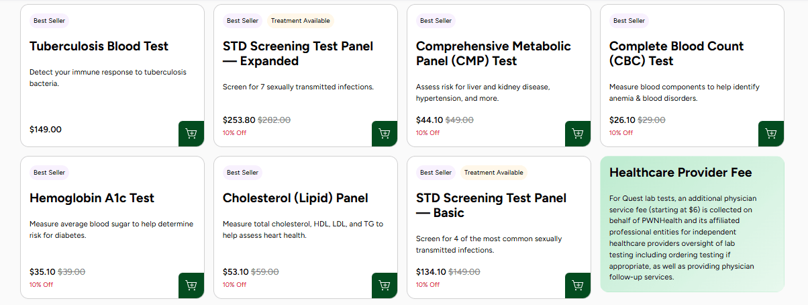Image resolution: width=808 pixels, height=305 pixels.
Task: Add Complete Blood Count Test to cart
Action: tap(771, 134)
